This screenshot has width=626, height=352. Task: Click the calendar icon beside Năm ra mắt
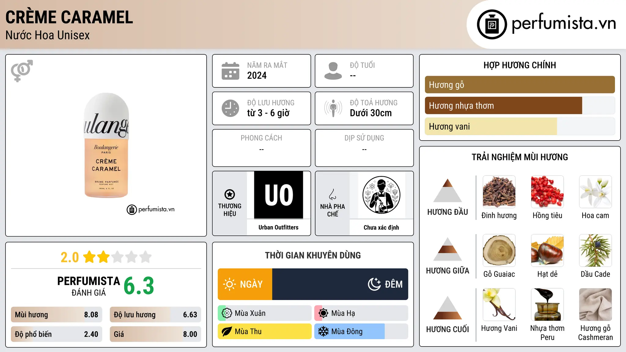[230, 71]
